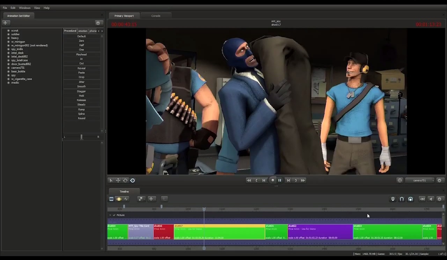The width and height of the screenshot is (447, 260).
Task: Click the Jitter preset button
Action: (81, 82)
